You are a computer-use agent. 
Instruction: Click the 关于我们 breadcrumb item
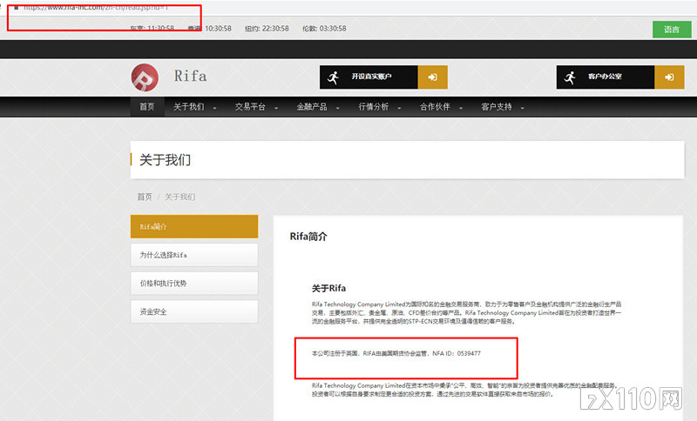(180, 197)
